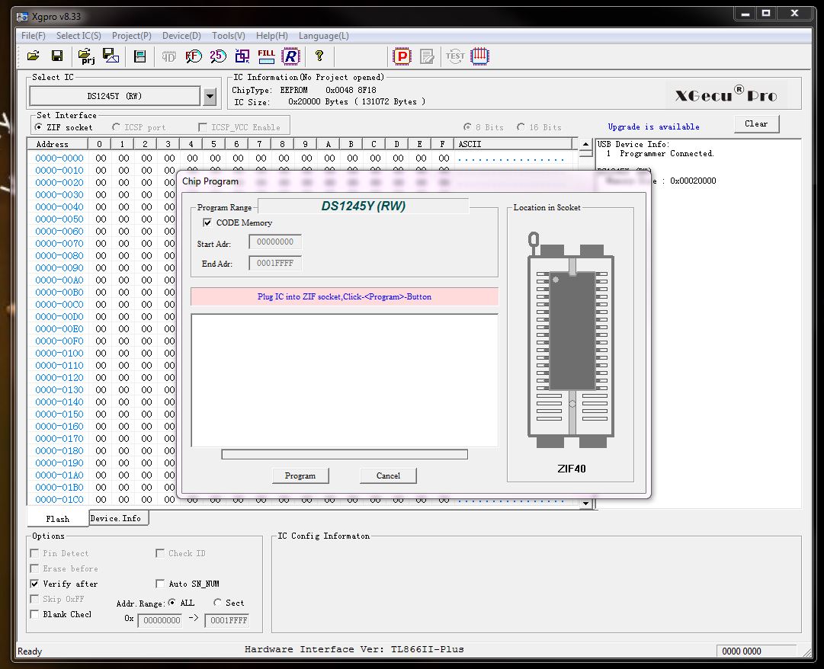Select the ALL address range radio button
This screenshot has width=824, height=669.
172,603
